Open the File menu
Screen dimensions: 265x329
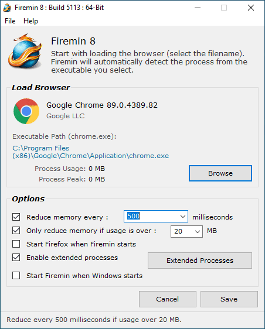pos(10,21)
